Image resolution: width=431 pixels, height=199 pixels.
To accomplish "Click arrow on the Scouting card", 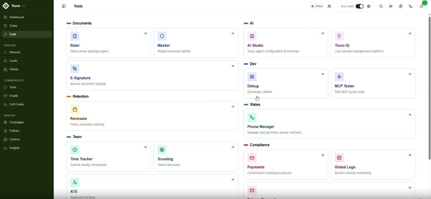I will tap(233, 147).
